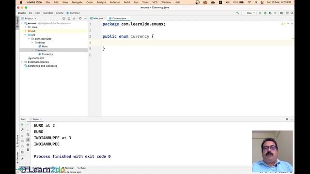
Task: Collapse the driver package
Action: point(32,43)
